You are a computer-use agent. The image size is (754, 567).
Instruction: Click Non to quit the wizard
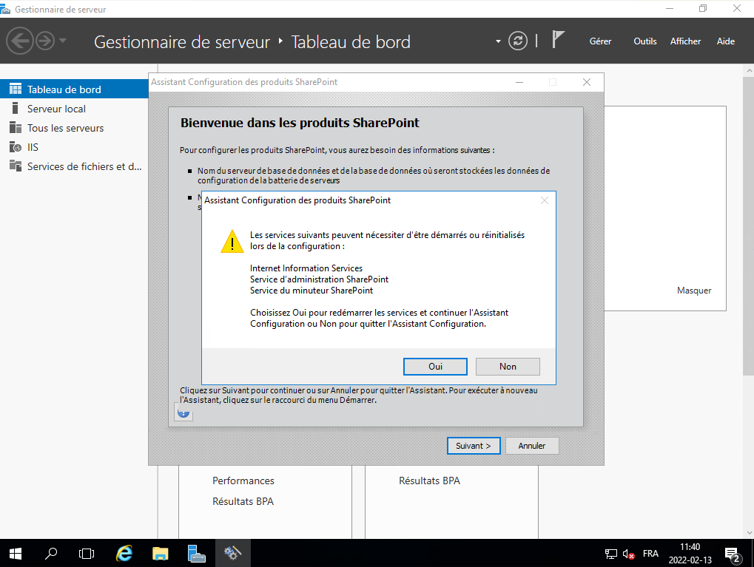(508, 367)
